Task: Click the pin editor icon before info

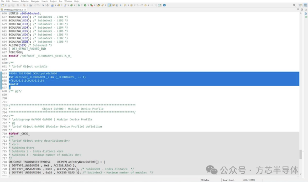Action: 159,5
